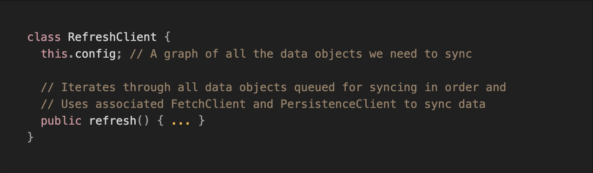Click the word 'sync' ending first comment
Image resolution: width=593 pixels, height=173 pixels.
pyautogui.click(x=458, y=54)
